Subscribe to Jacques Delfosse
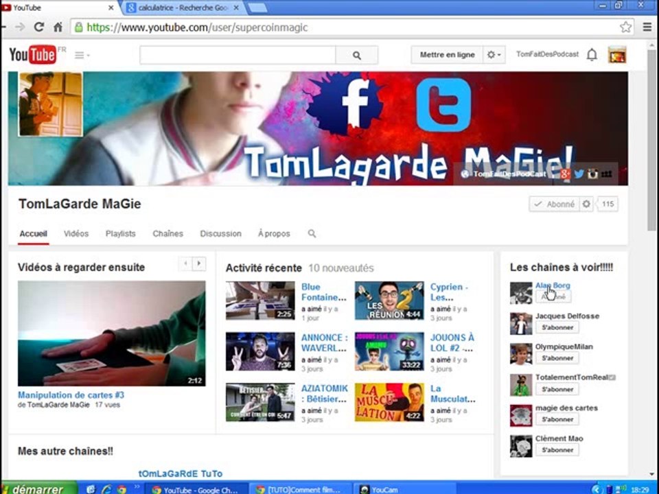Viewport: 659px width, 494px height. point(557,328)
